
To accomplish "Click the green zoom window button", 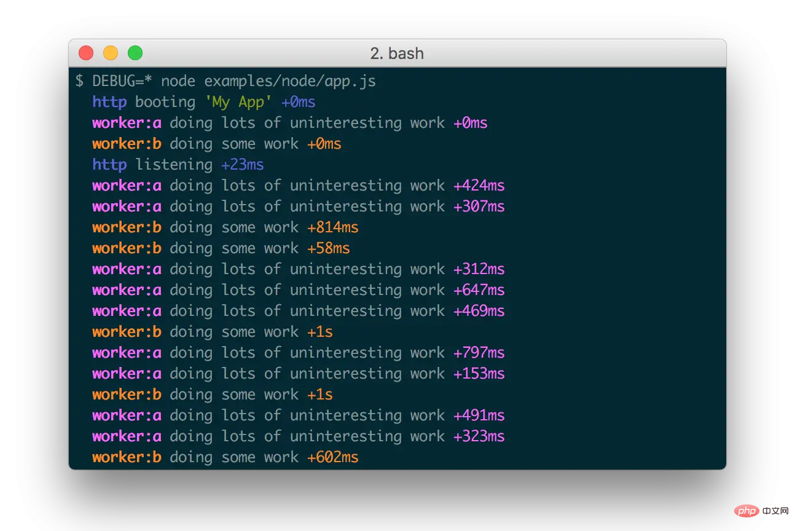I will point(135,53).
